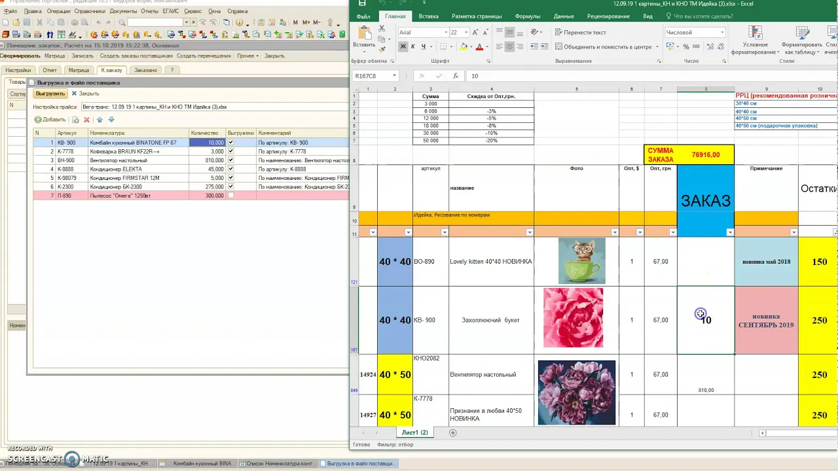
Task: Click the move row up arrow in the upload dialog
Action: point(100,120)
